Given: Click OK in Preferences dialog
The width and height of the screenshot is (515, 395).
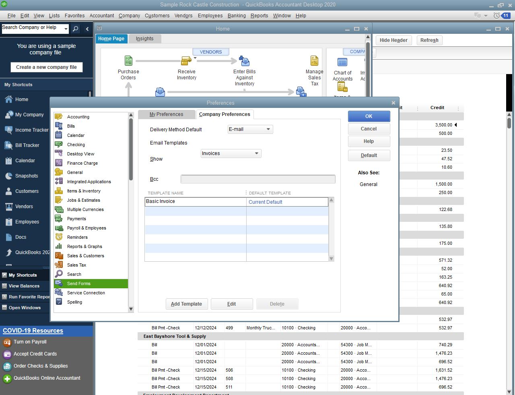Looking at the screenshot, I should [x=369, y=116].
